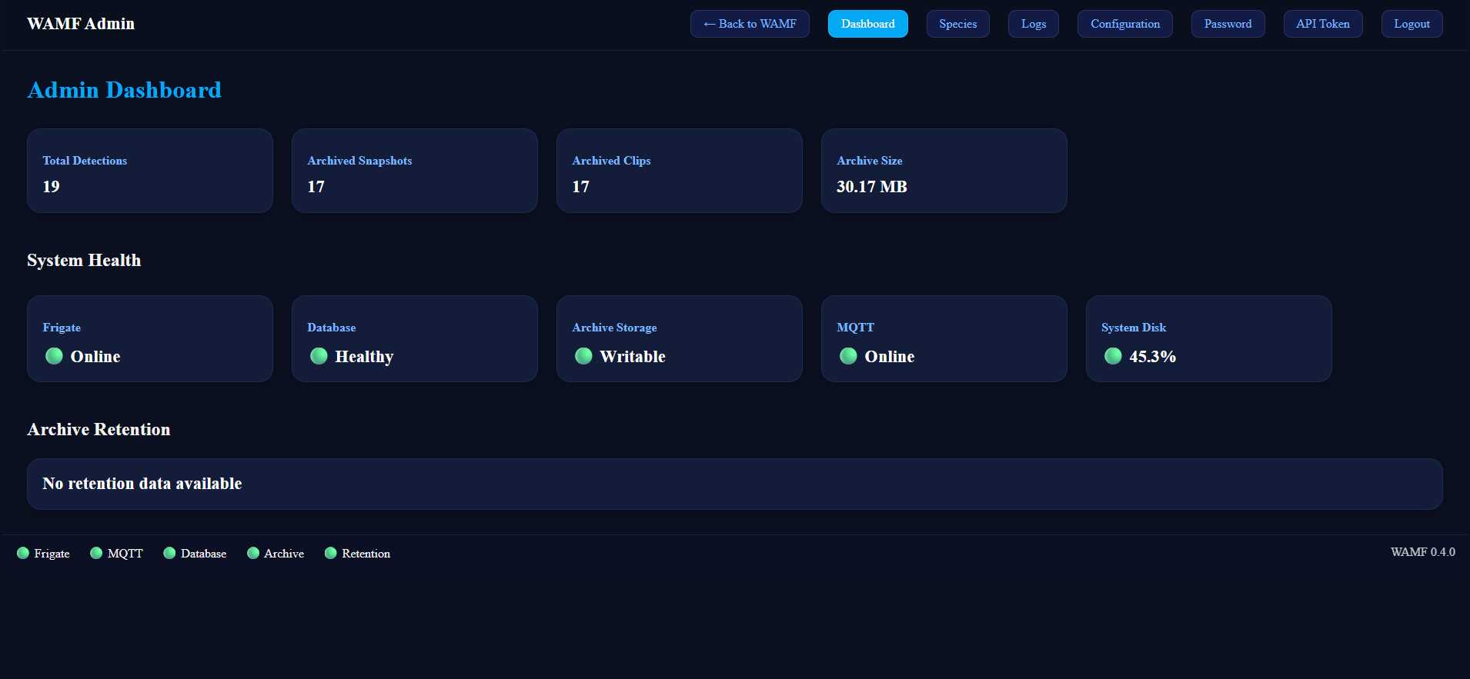This screenshot has width=1470, height=679.
Task: Select the Archived Clips label
Action: (611, 161)
